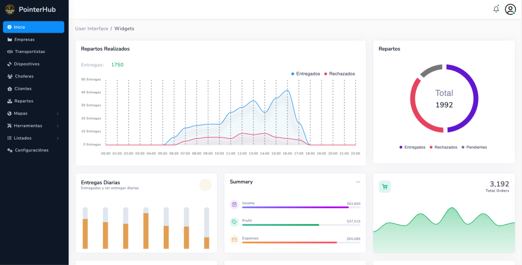Viewport: 522px width, 265px height.
Task: Click the Profit tag icon in Summary
Action: pyautogui.click(x=234, y=222)
